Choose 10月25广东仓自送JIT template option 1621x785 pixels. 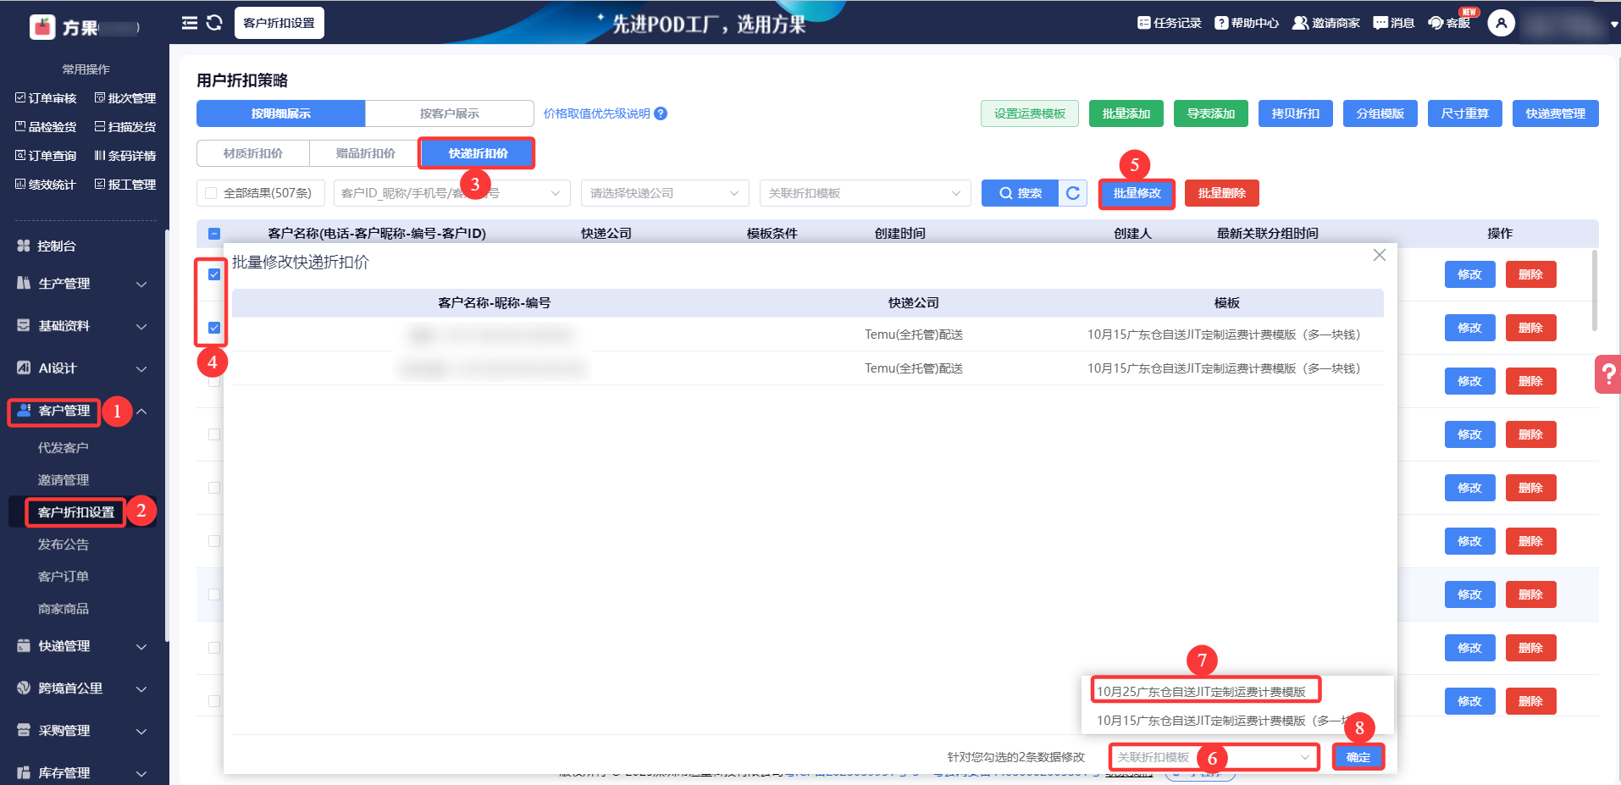tap(1204, 691)
